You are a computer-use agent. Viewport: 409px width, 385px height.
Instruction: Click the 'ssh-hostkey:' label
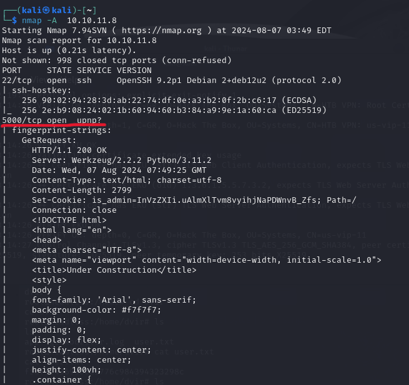[x=41, y=90]
